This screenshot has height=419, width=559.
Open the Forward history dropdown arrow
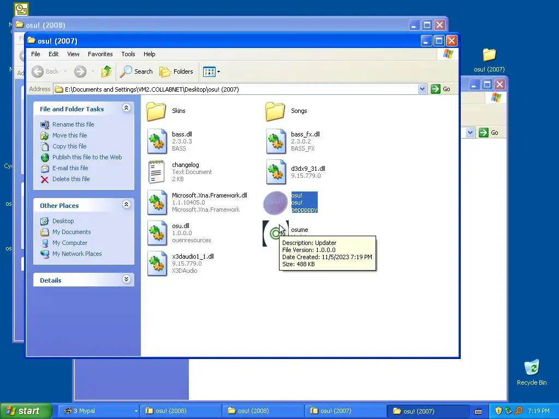coord(93,71)
